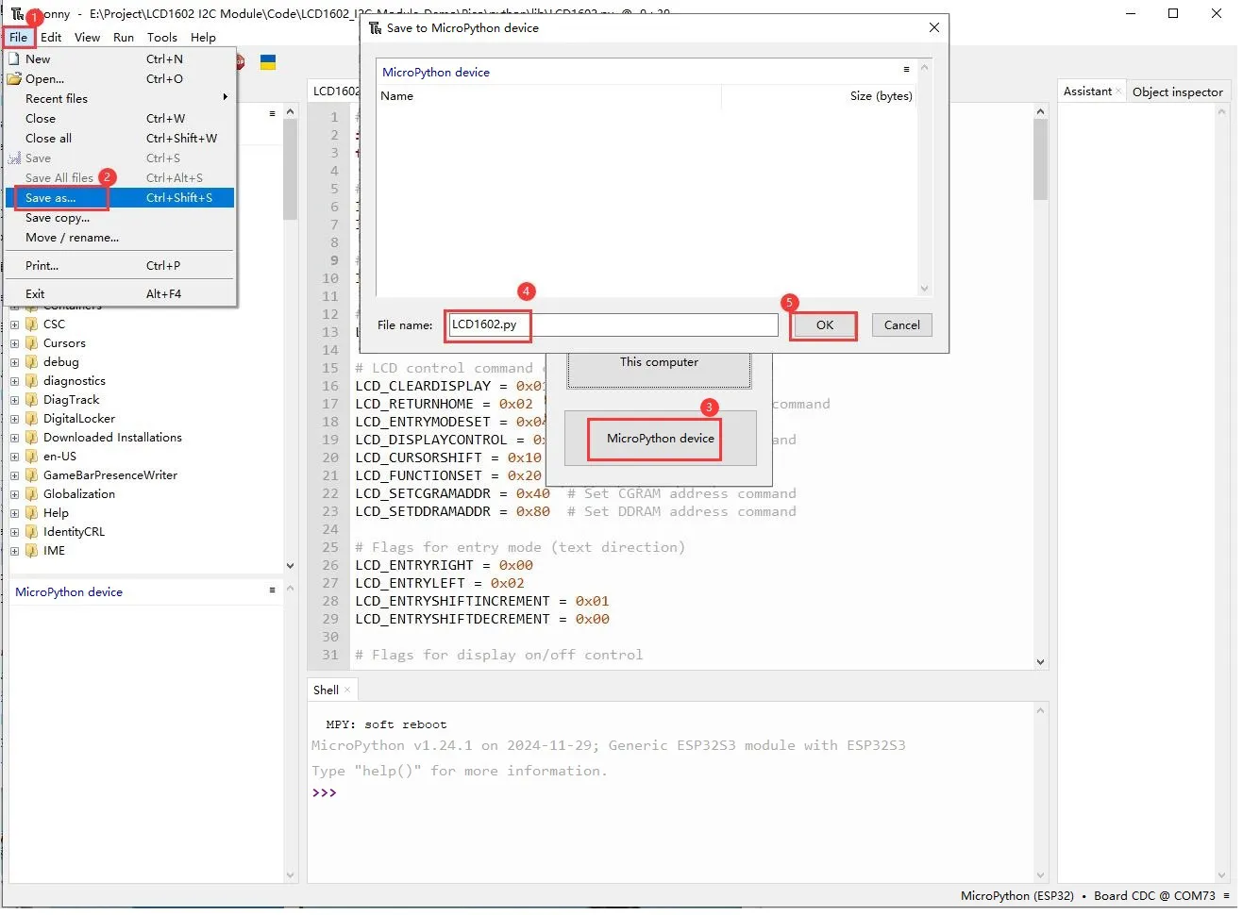Click the red Stop icon in the toolbar
Image resolution: width=1243 pixels, height=915 pixels.
coord(241,62)
